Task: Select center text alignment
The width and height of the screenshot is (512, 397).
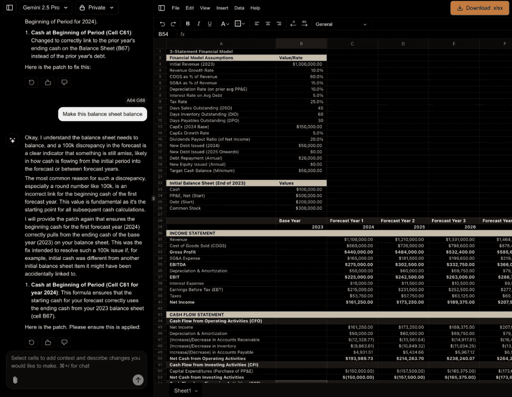Action: coord(267,24)
